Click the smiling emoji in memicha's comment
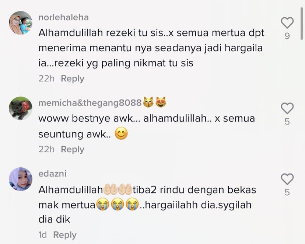This screenshot has height=244, width=305. click(x=121, y=133)
